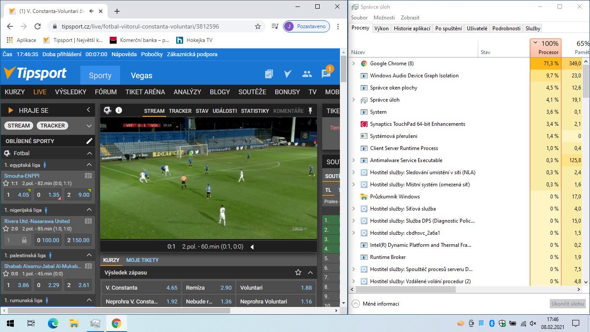
Task: Open the community people icon in Tipsport header
Action: [307, 74]
